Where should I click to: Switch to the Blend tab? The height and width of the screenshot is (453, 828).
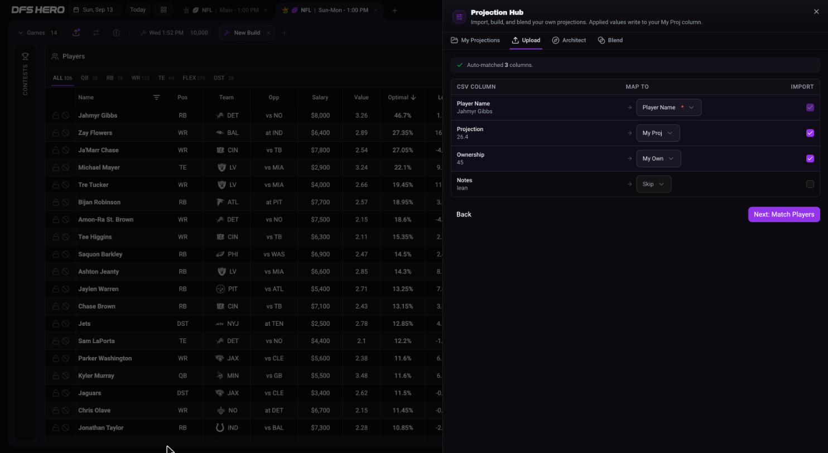[x=610, y=40]
